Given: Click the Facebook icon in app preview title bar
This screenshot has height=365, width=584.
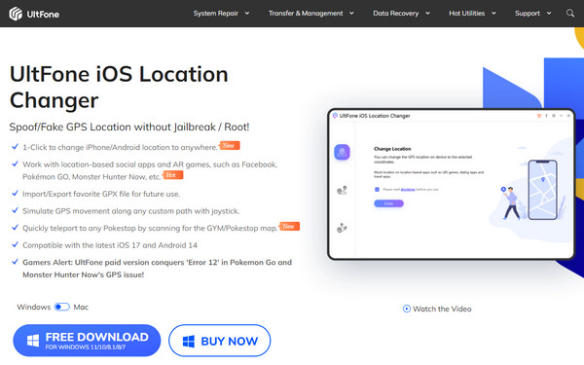Looking at the screenshot, I should (x=546, y=116).
